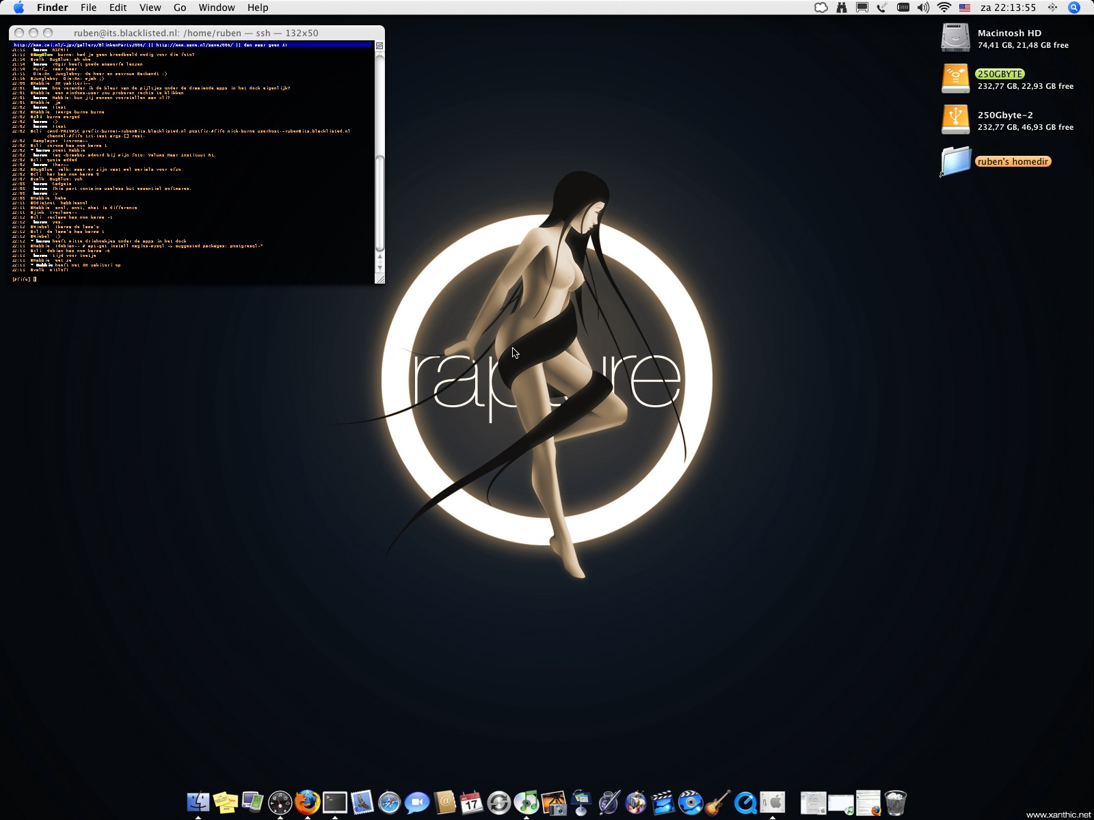Screen dimensions: 1094x820
Task: Click the clock showing za 22:13:55
Action: [x=1008, y=8]
